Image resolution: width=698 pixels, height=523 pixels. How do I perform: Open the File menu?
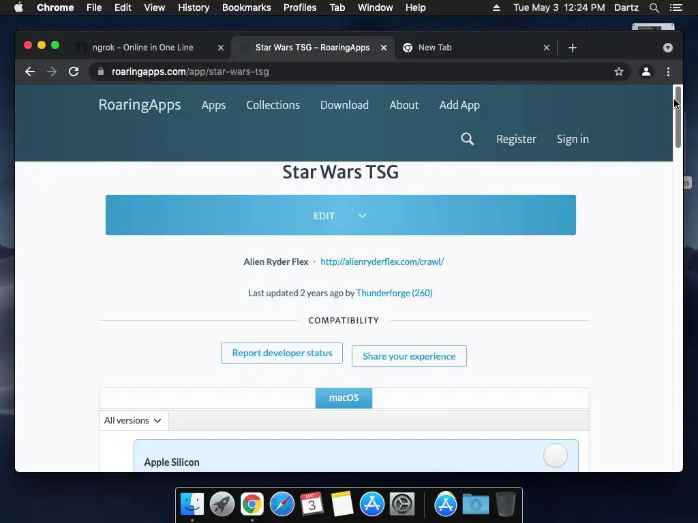click(94, 7)
